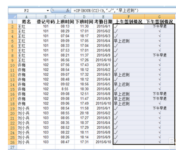Click the 上班时间 header cell
Screen dimensions: 176x150
pyautogui.click(x=65, y=22)
